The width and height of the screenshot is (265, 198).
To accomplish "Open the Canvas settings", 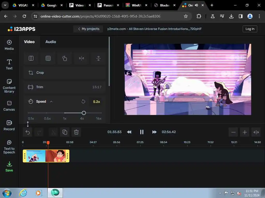I will coord(9,106).
